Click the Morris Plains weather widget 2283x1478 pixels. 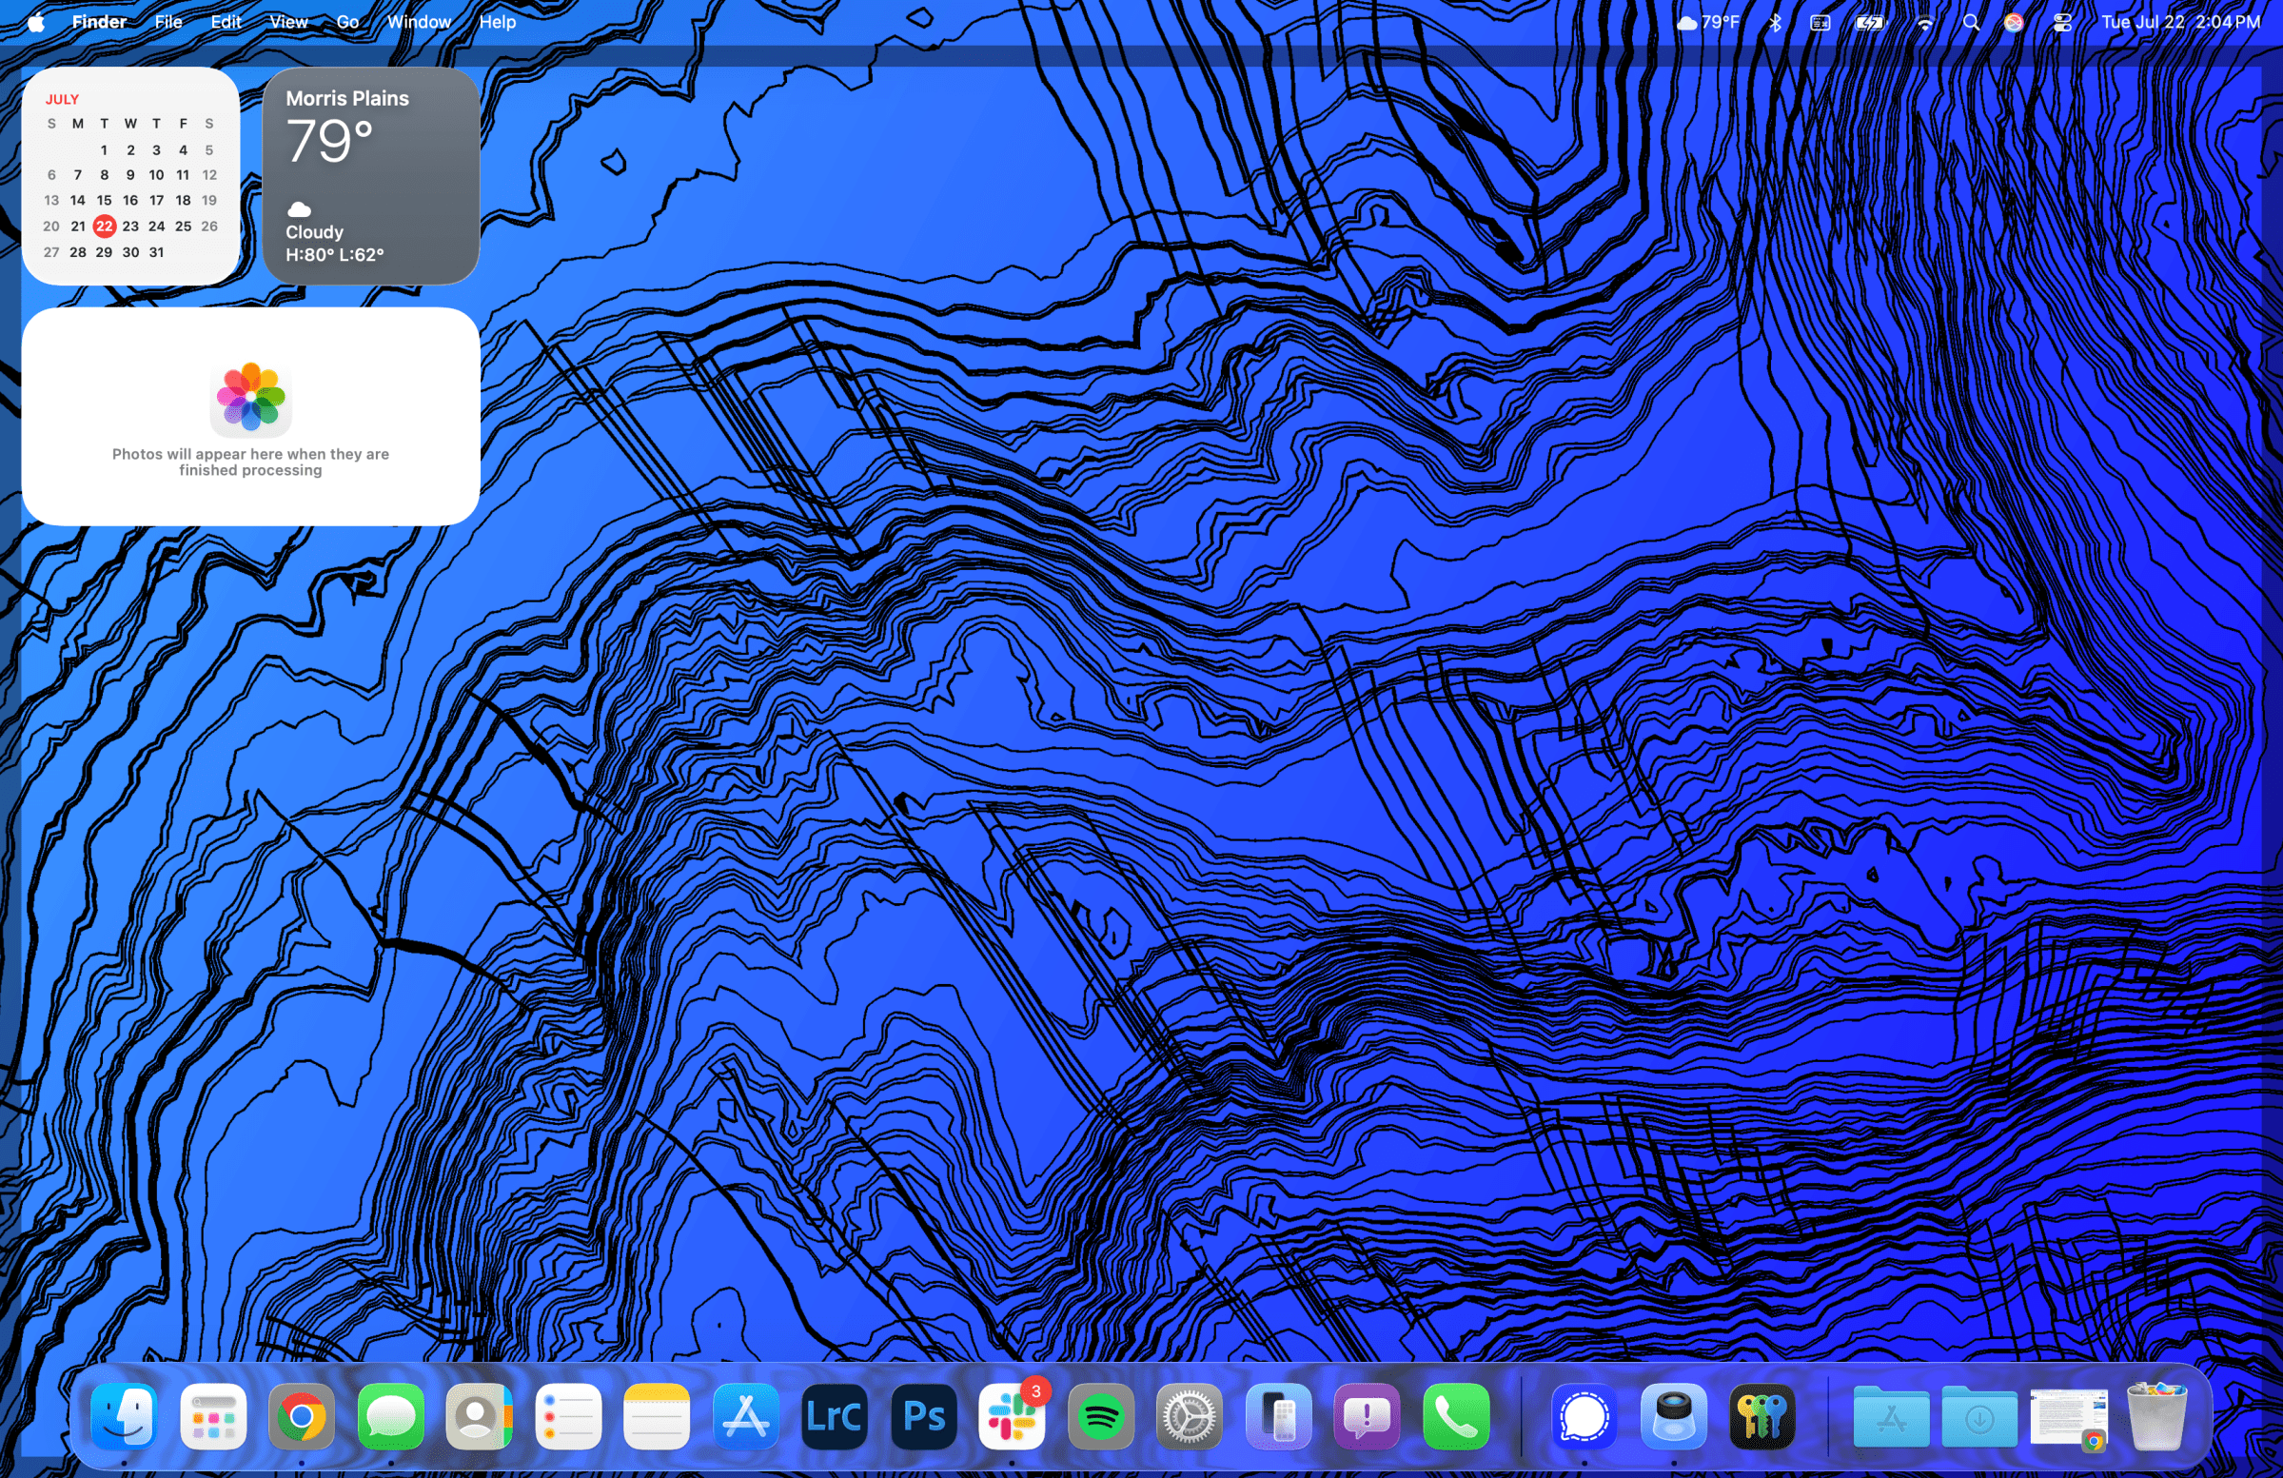click(x=370, y=175)
